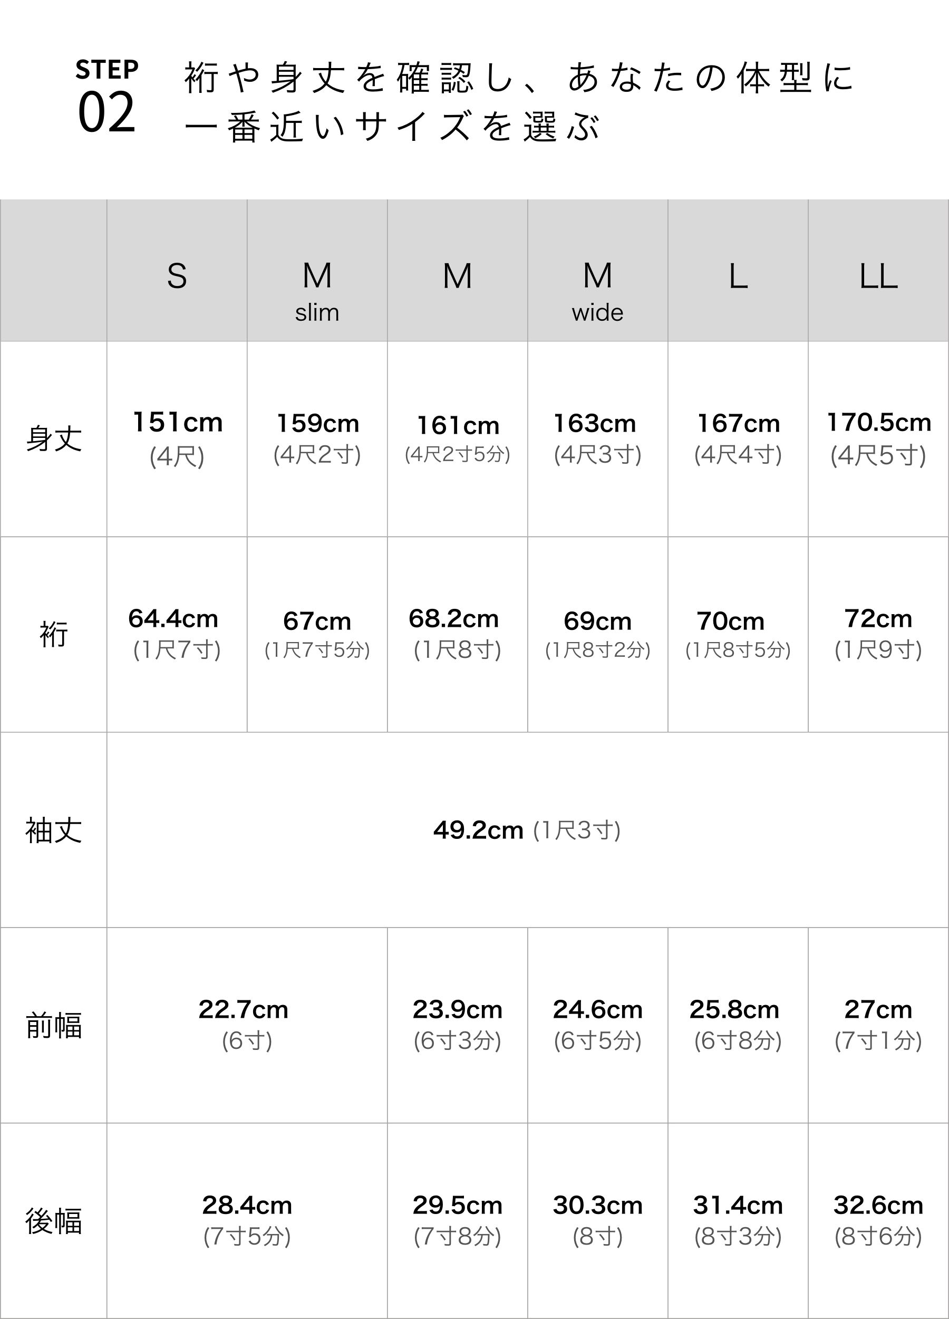The image size is (949, 1319).
Task: Select the 30.3cm (8寸) cell
Action: point(597,1220)
